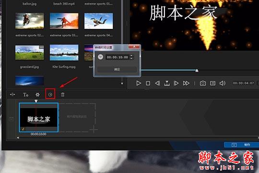Screen dimensions: 259x173
Task: Take a snapshot with the camera icon
Action: (203, 83)
